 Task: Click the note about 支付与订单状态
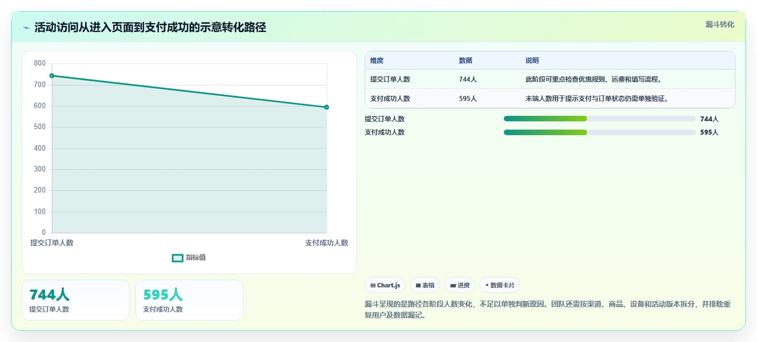[x=597, y=99]
